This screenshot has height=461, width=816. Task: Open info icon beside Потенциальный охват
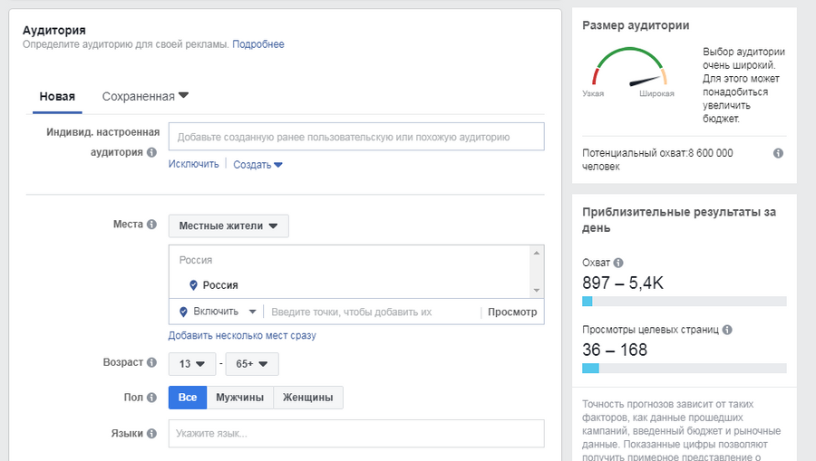[778, 153]
